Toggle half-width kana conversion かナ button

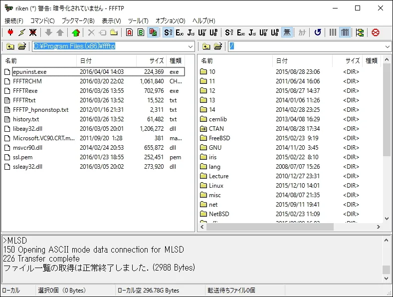coord(302,32)
